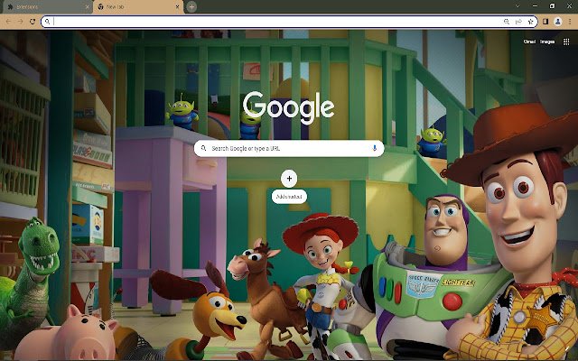The height and width of the screenshot is (361, 578).
Task: Open the zoom icon in address bar
Action: tap(507, 22)
